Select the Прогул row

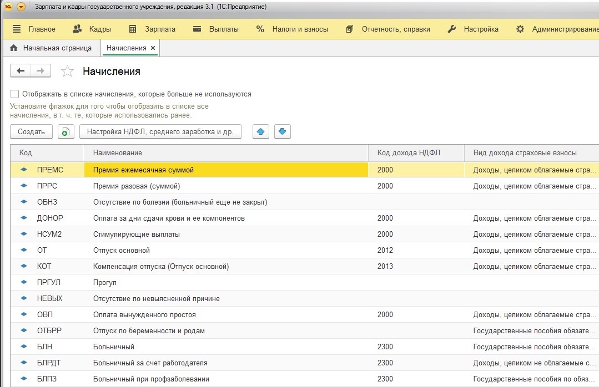304,282
